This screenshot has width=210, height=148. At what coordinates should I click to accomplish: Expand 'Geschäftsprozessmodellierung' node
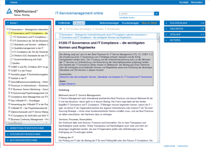9,81
